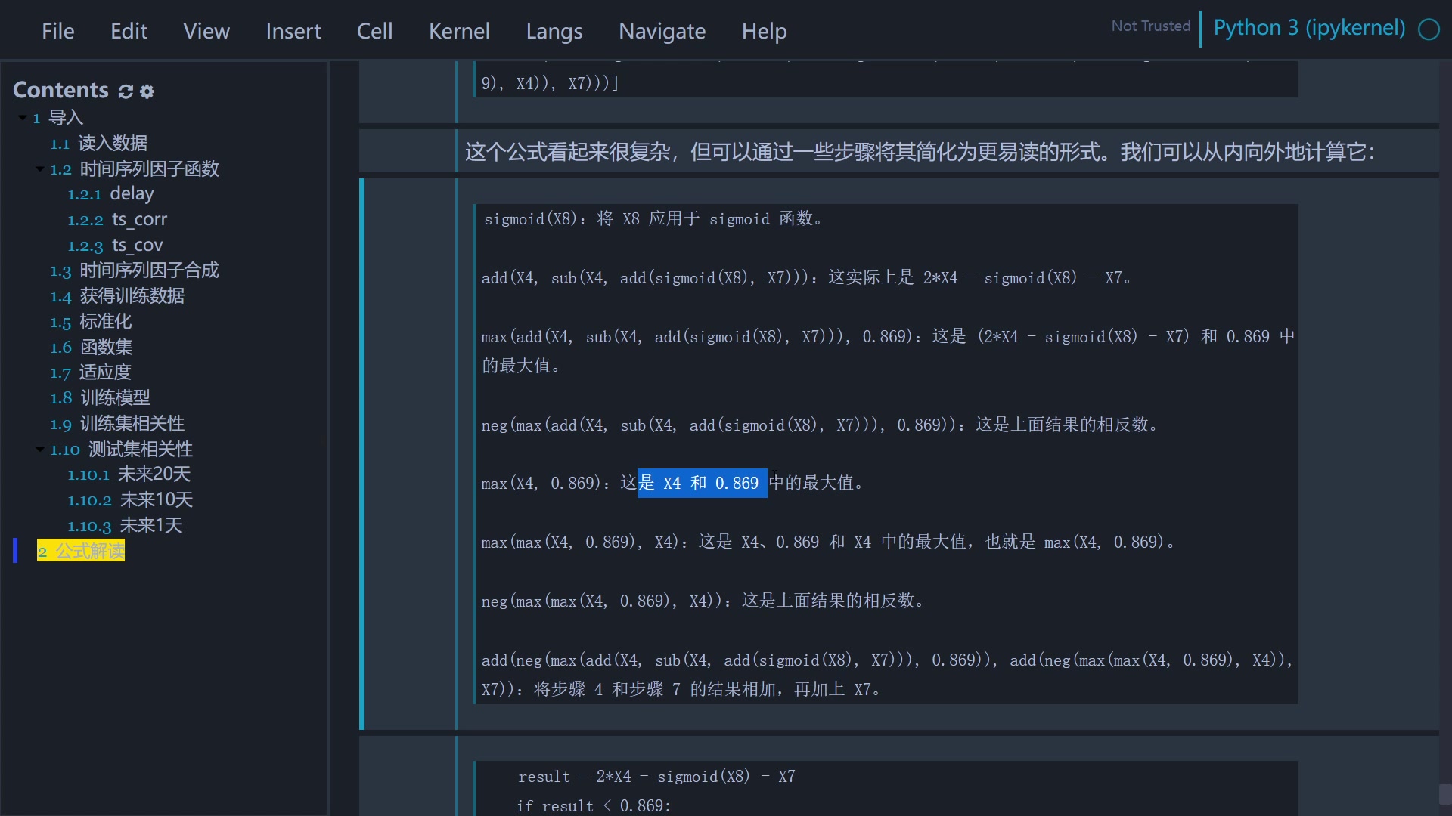Go to section 1.7 适应度

click(x=91, y=372)
